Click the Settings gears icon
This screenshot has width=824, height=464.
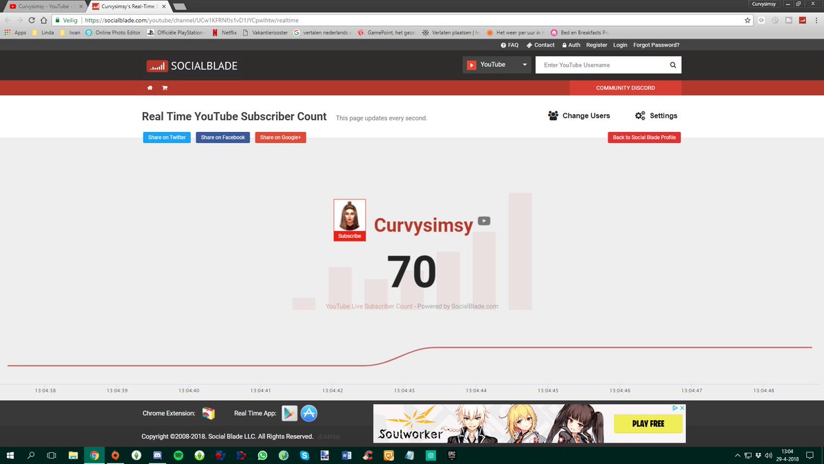(640, 115)
